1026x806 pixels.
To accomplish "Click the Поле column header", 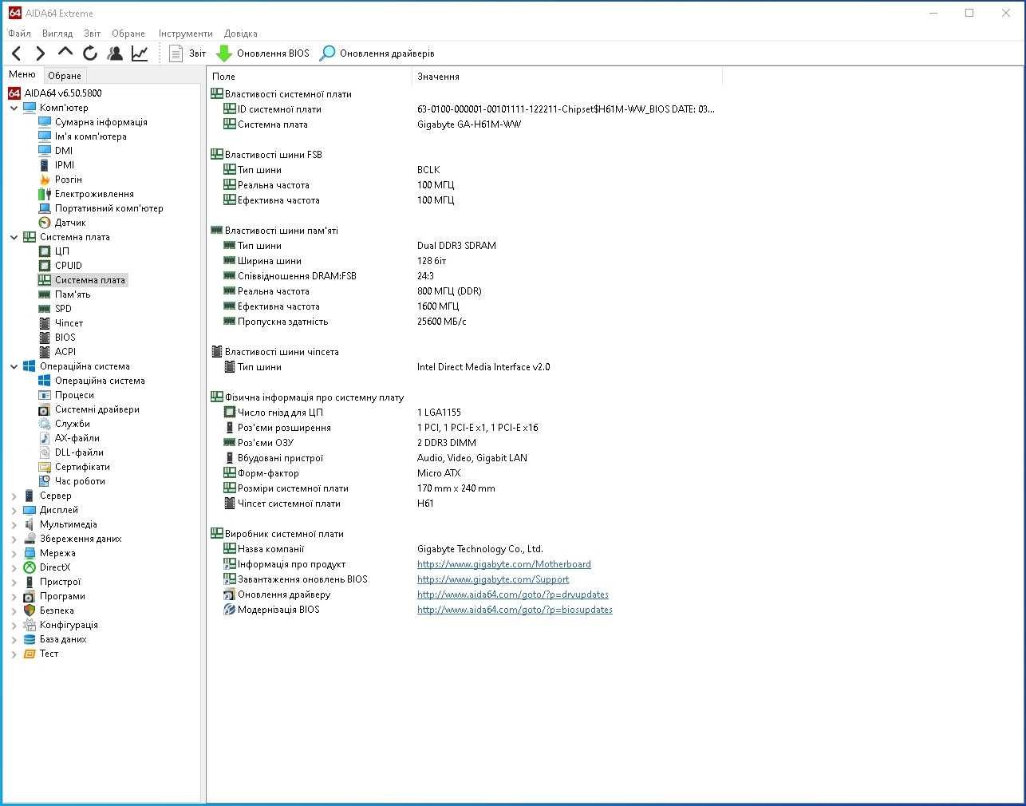I will coord(310,77).
